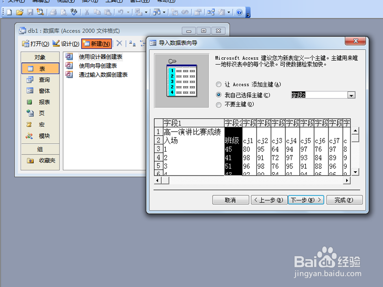
Task: Expand the New Object dropdown arrow
Action: coord(229,12)
